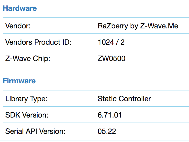
Task: Click the 'Z-Wave Chip:' label
Action: point(28,59)
